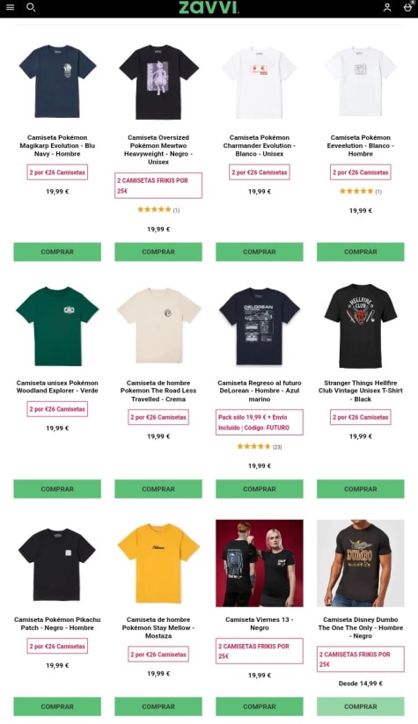Open Camiseta Pokémon Charmander Evolution title link
418x724 pixels.
259,145
